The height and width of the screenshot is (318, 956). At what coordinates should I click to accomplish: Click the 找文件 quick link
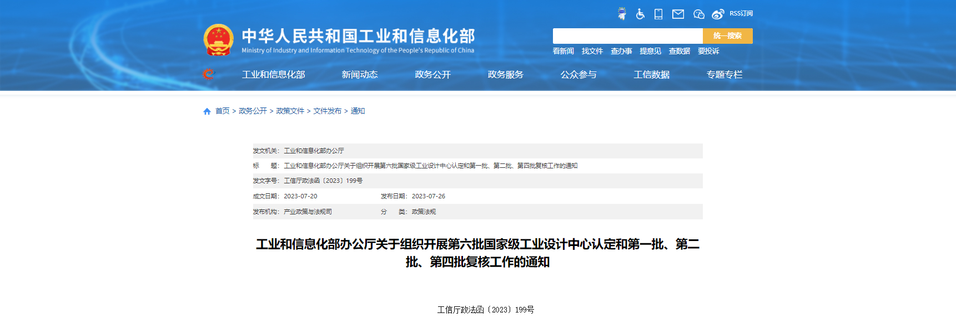[x=592, y=51]
